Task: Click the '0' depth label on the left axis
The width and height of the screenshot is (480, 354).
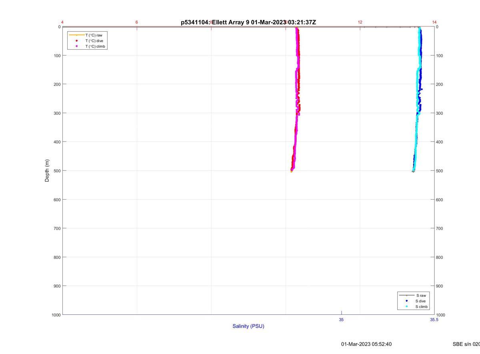Action: tap(59, 27)
